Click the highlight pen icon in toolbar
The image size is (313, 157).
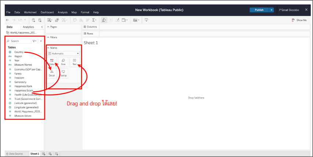(x=104, y=20)
